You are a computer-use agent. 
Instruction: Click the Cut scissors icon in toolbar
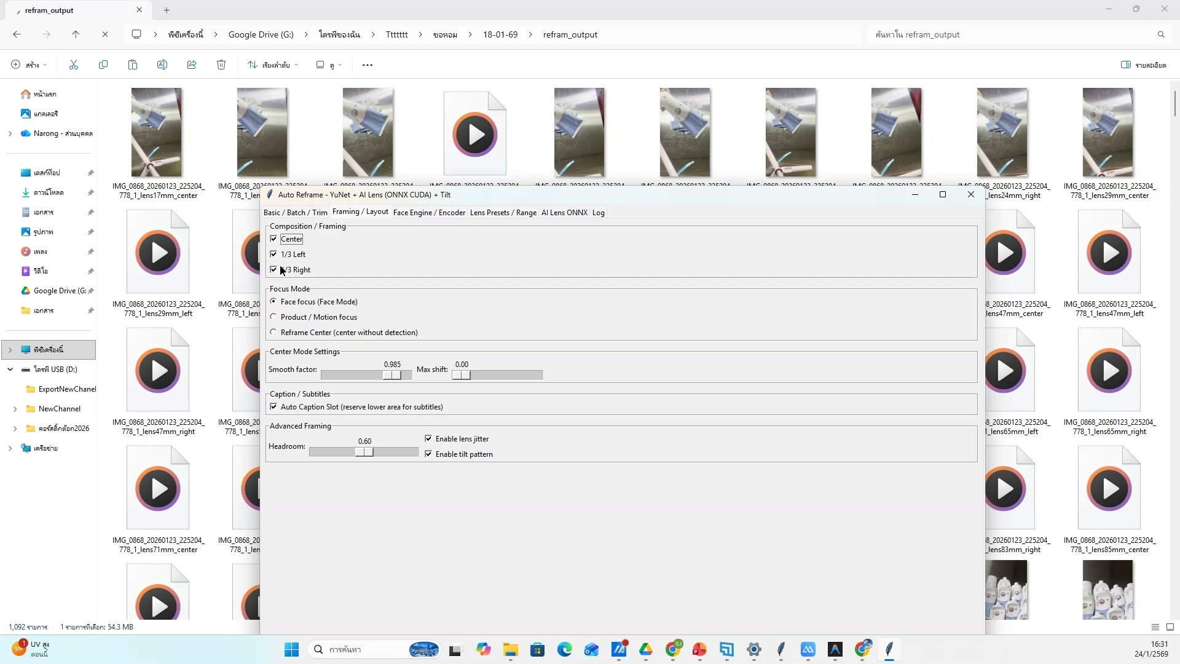[74, 65]
